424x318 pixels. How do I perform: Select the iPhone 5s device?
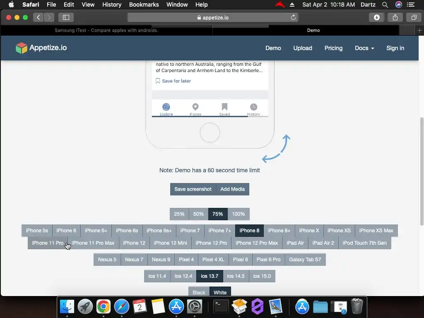(37, 231)
